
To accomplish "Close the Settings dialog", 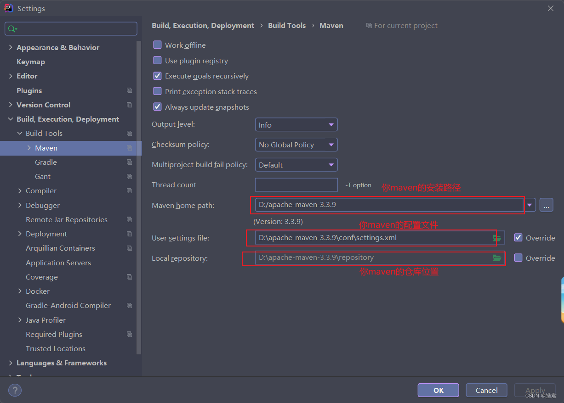I will (x=551, y=8).
